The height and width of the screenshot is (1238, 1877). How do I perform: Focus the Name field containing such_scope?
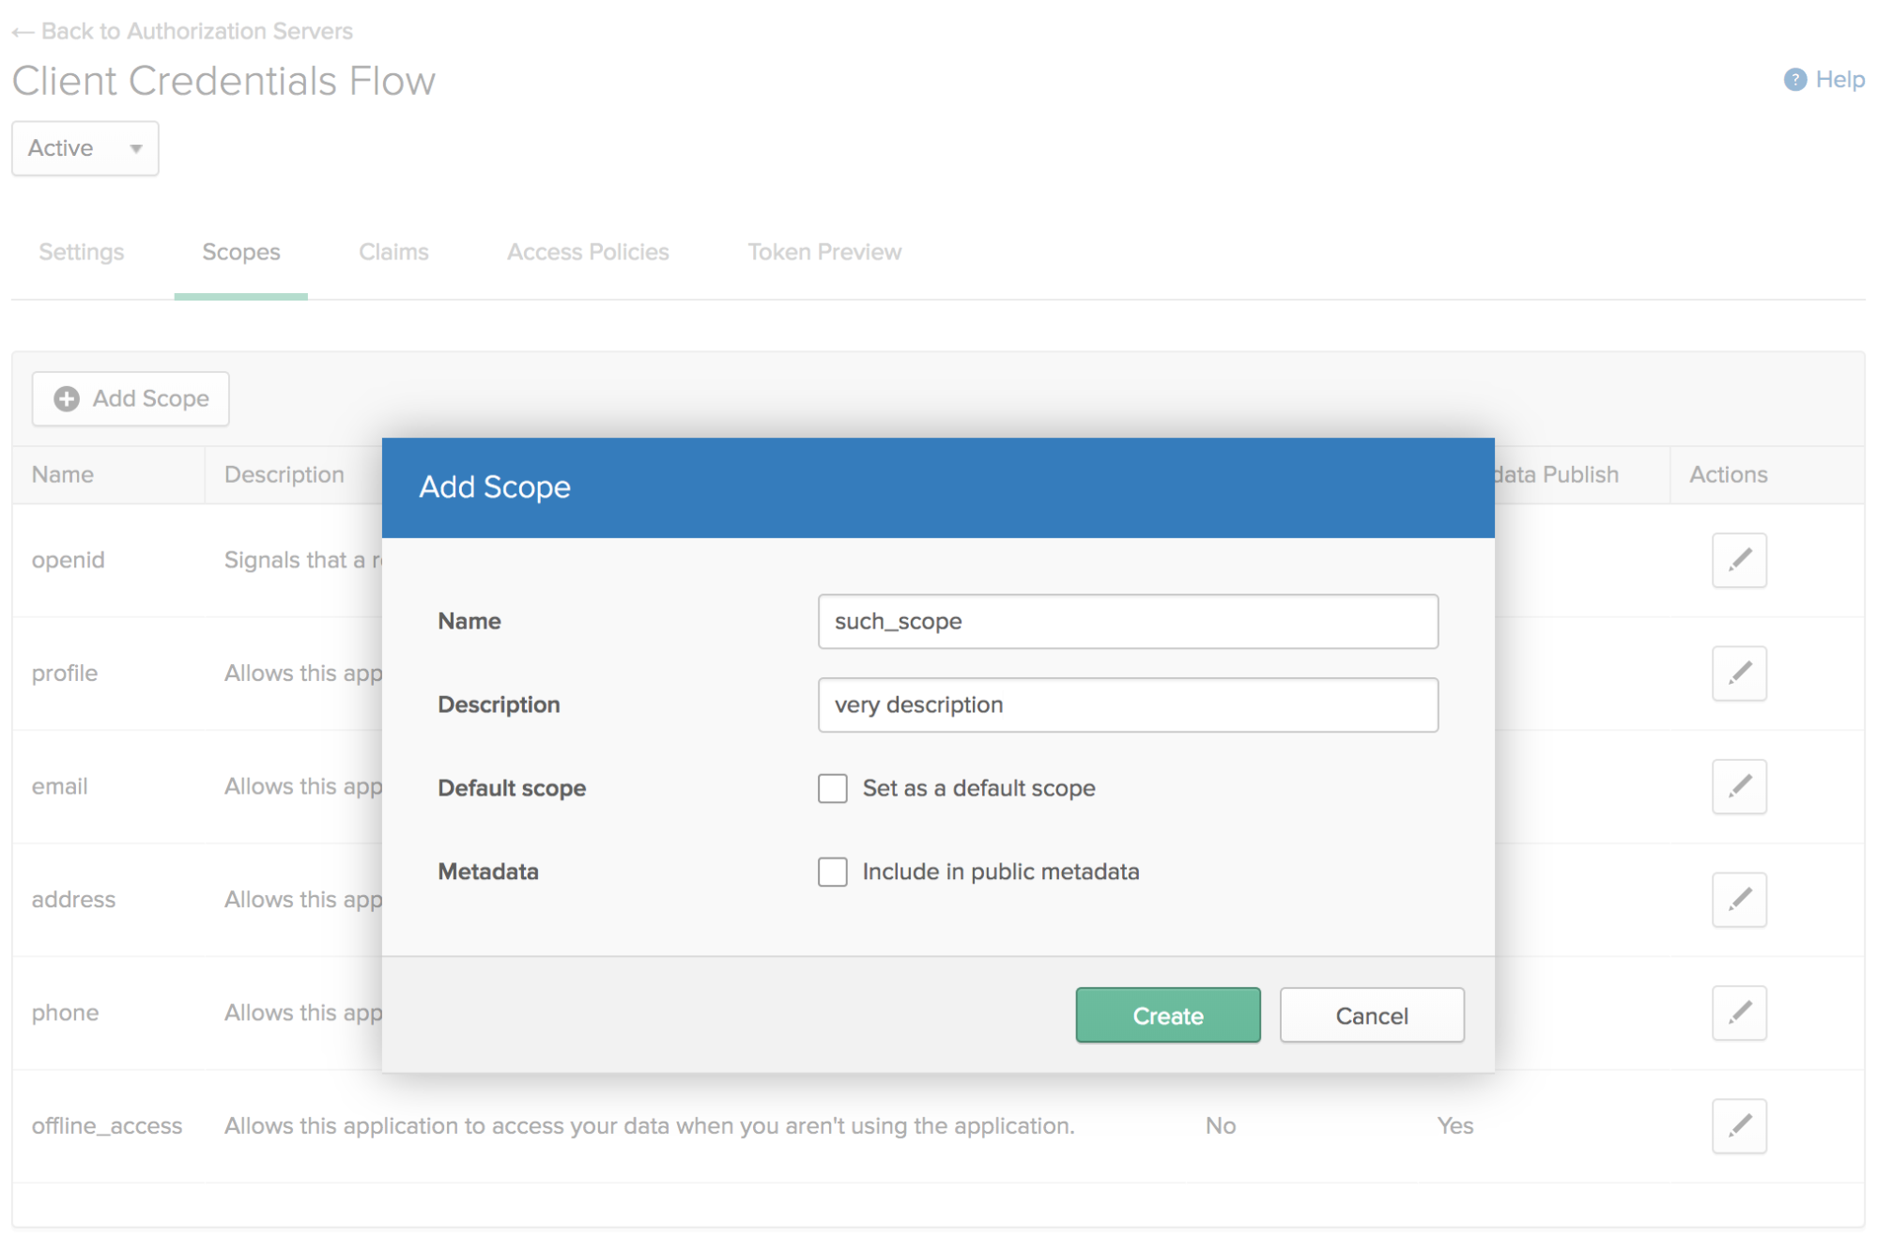point(1127,621)
